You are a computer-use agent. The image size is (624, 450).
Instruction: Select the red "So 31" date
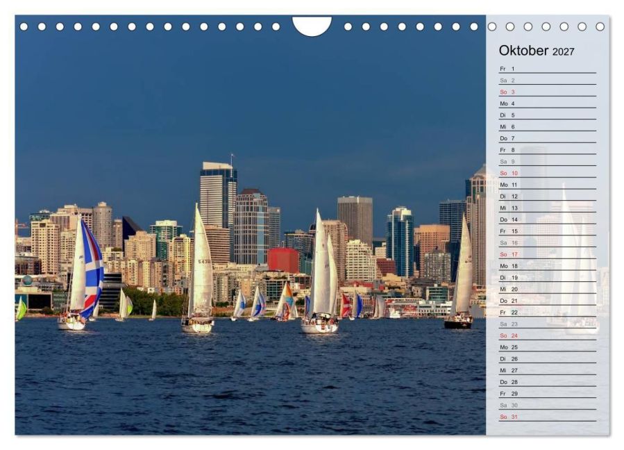click(548, 417)
